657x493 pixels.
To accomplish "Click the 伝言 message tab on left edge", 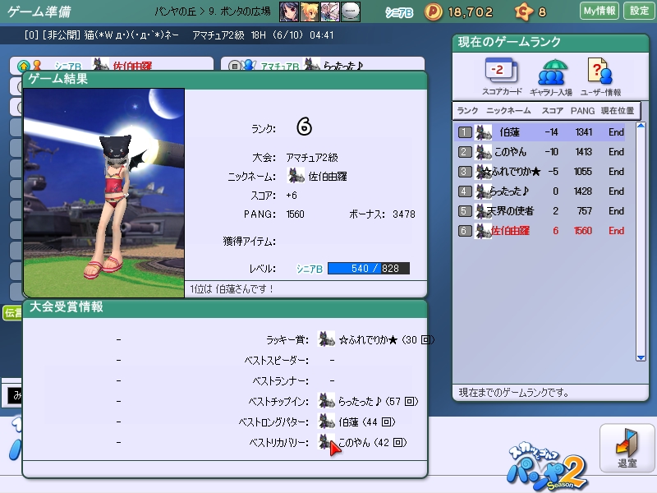I will coord(12,313).
